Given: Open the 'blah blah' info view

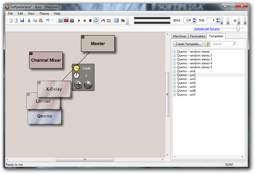Looking at the screenshot, I should [x=109, y=20].
